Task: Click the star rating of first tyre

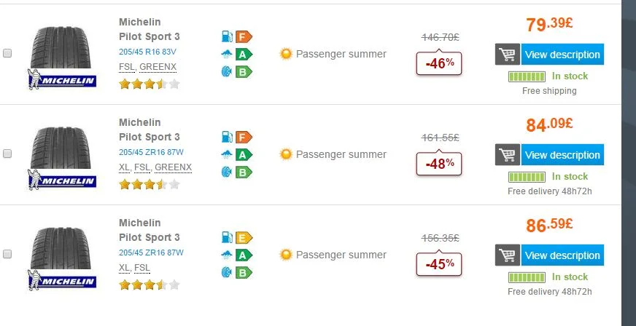Action: tap(150, 84)
